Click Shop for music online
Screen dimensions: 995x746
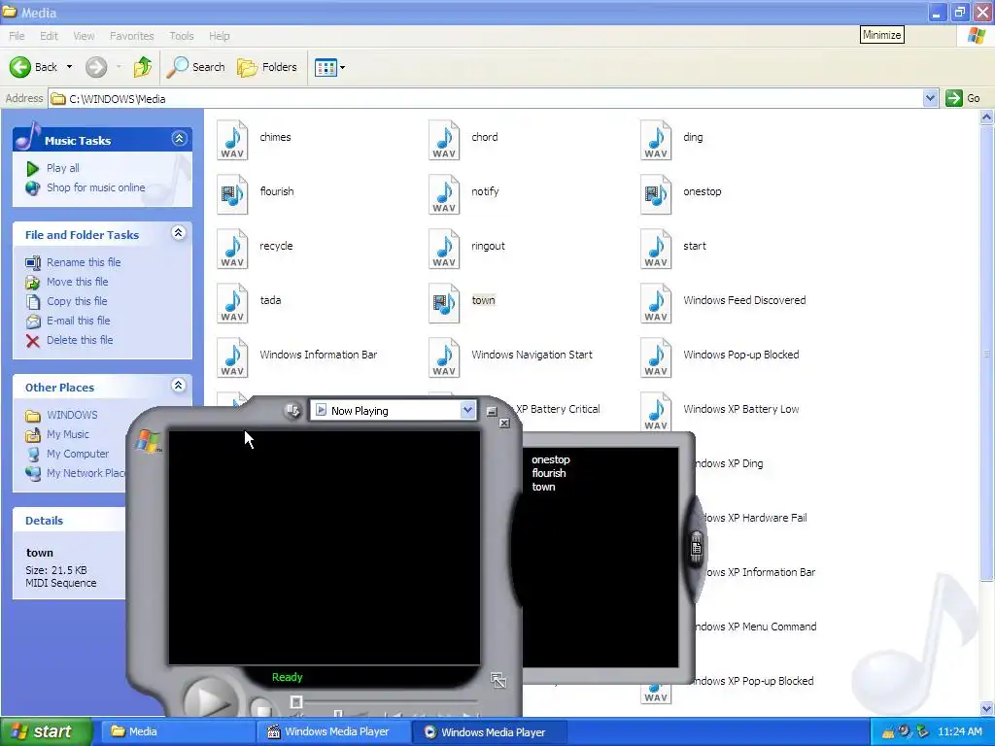(96, 187)
